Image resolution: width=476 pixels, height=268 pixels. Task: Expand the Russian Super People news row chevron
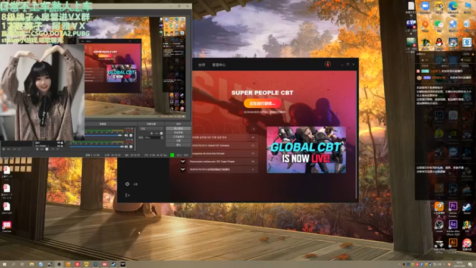183,161
